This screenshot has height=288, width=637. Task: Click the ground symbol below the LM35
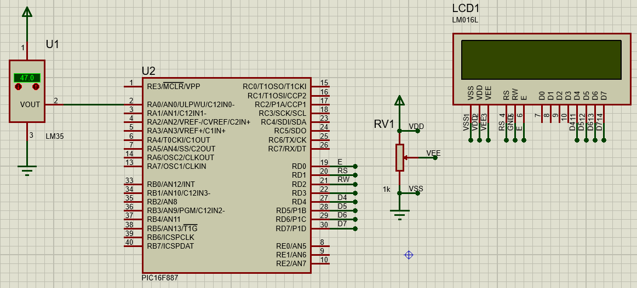point(27,168)
